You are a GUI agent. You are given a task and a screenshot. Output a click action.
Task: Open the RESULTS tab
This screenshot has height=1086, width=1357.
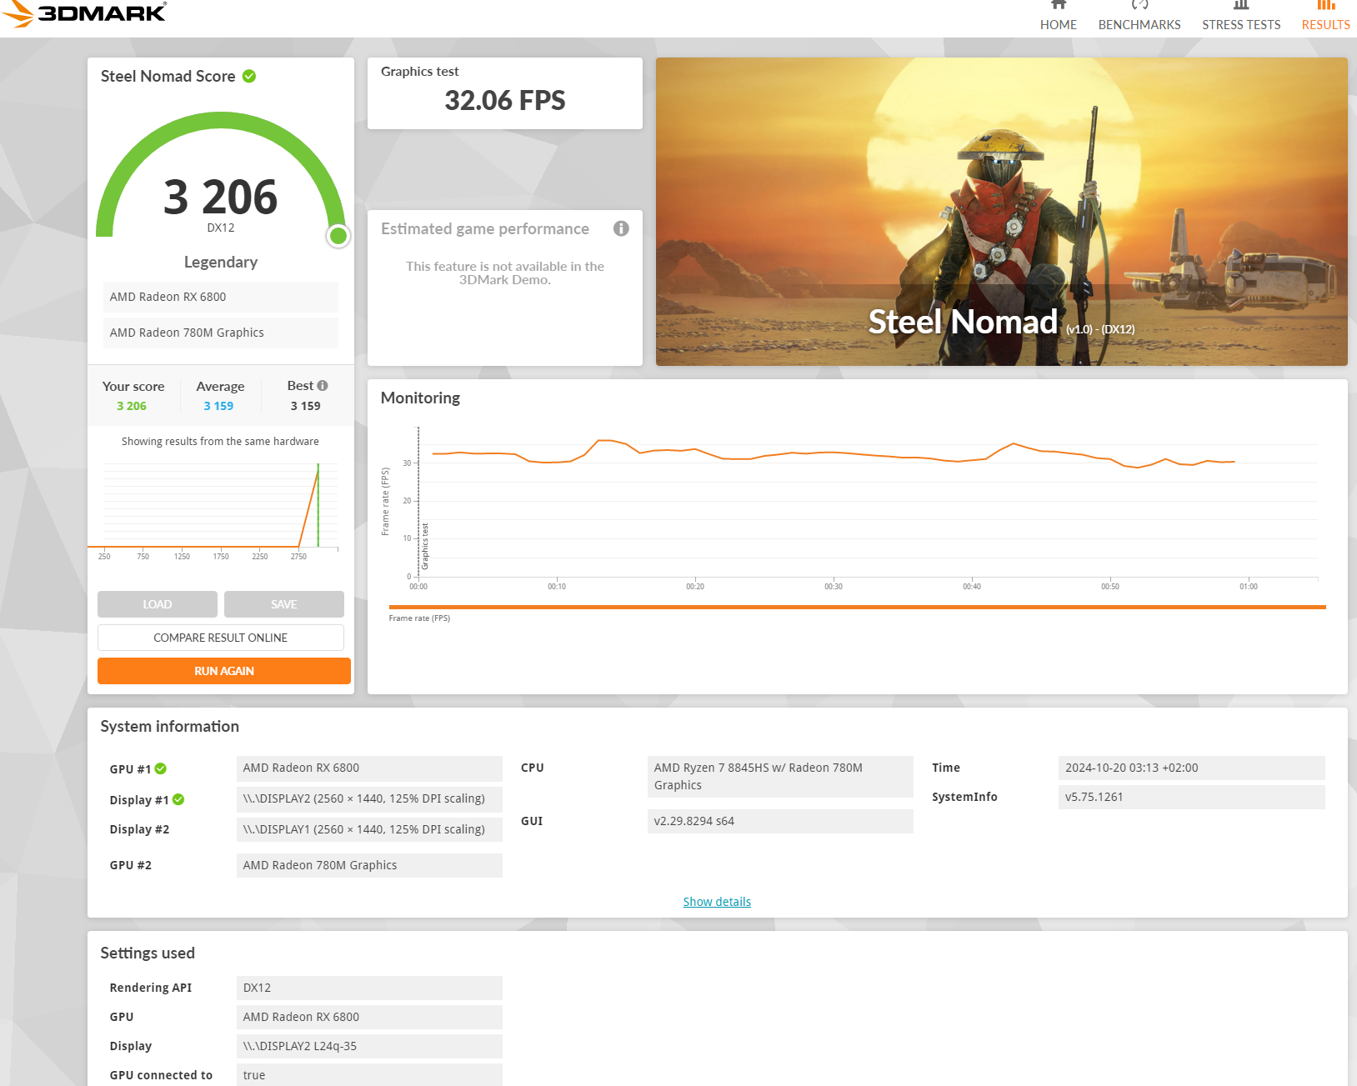[x=1325, y=17]
